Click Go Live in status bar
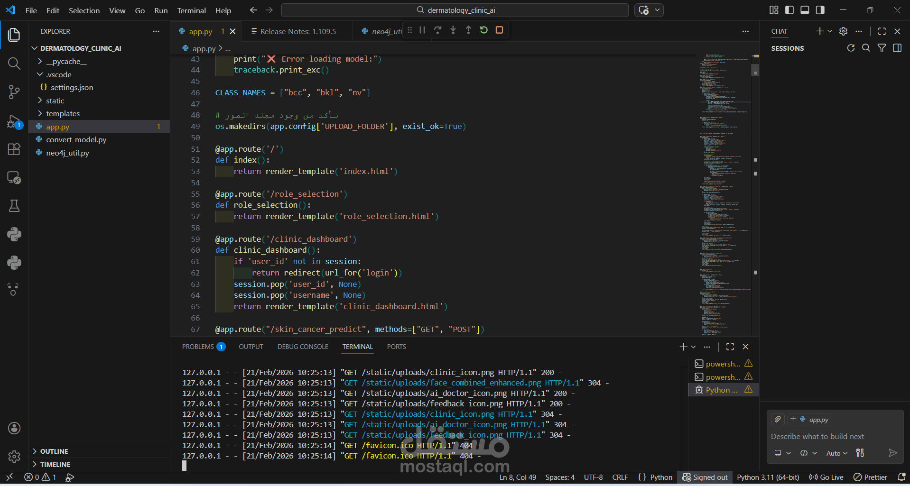The image size is (910, 486). point(826,477)
